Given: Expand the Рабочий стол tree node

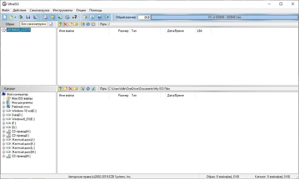Looking at the screenshot, I should pyautogui.click(x=4, y=107).
